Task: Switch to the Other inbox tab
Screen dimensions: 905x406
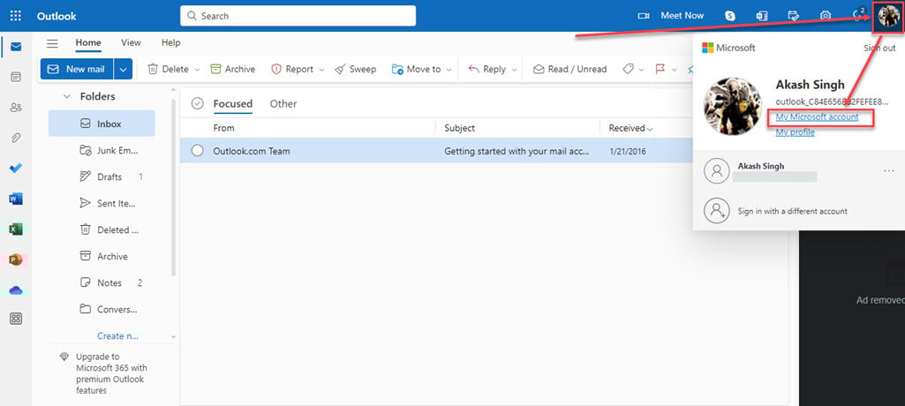Action: click(283, 103)
